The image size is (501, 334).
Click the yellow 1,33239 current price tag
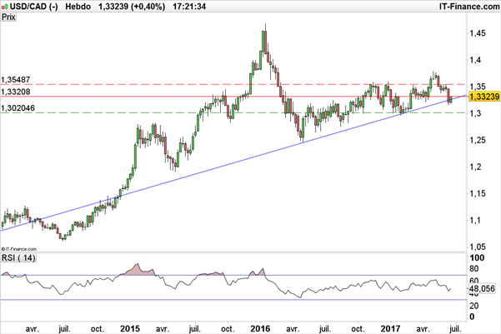pos(484,97)
